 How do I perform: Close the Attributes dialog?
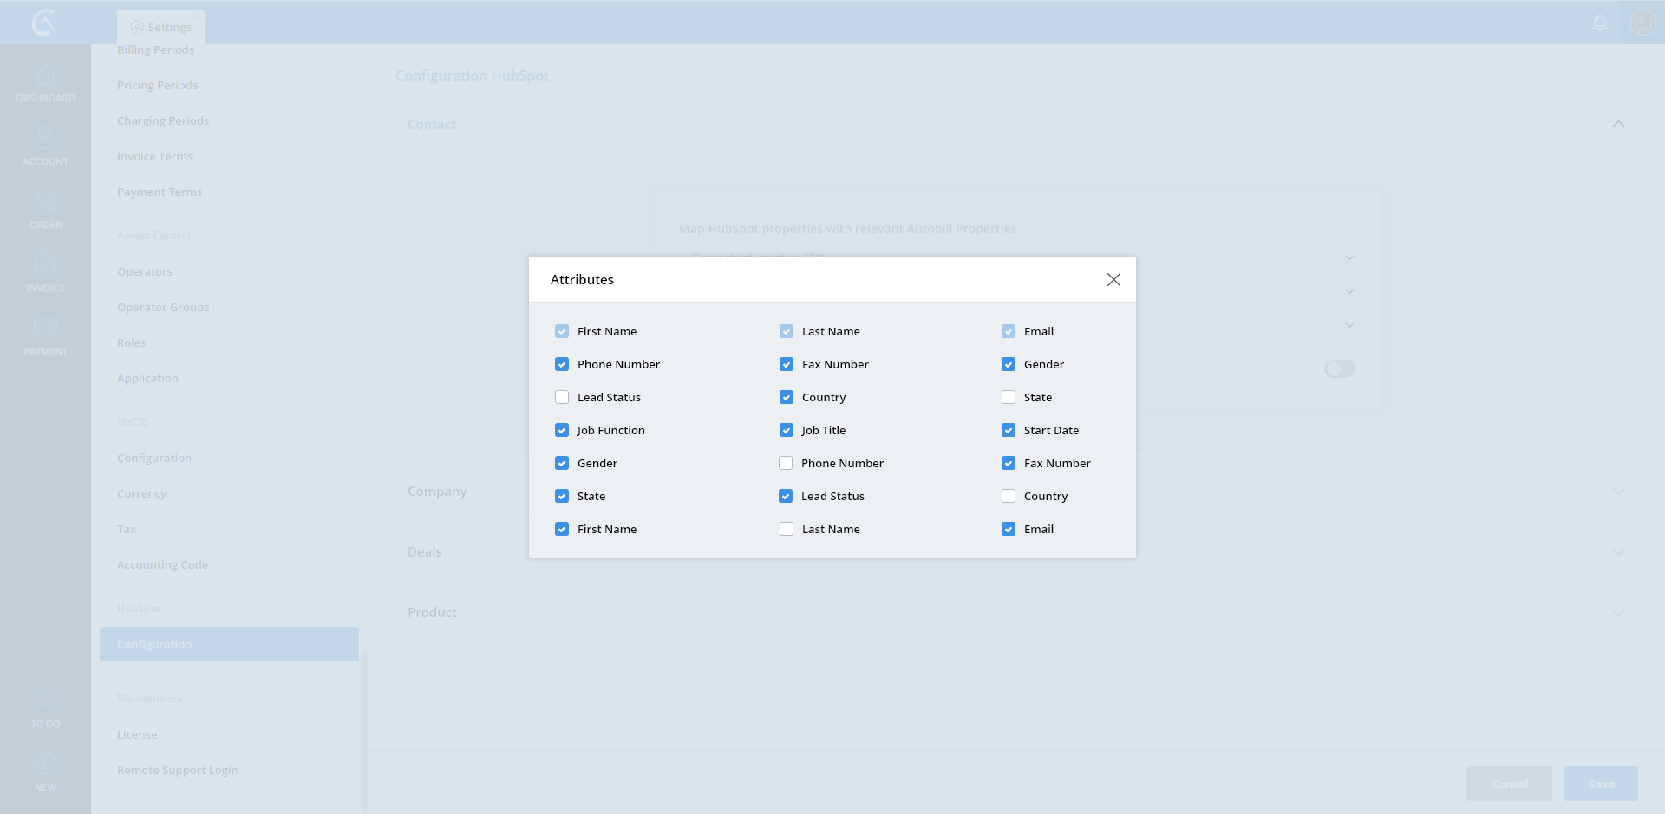[x=1113, y=279]
